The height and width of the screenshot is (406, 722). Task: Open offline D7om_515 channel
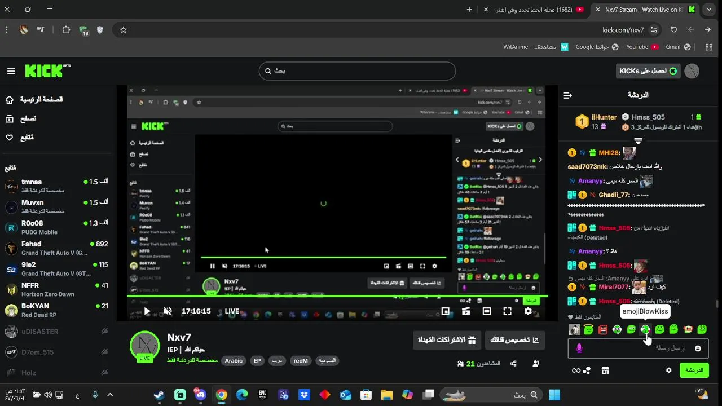(x=56, y=352)
